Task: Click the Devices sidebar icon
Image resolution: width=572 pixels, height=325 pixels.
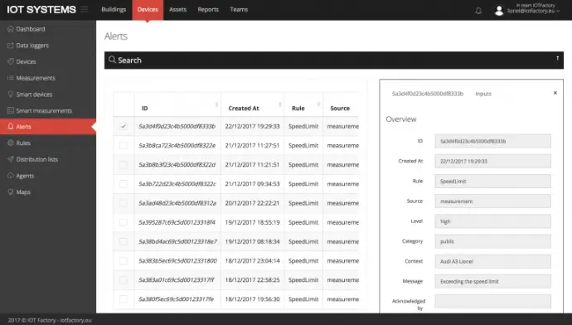Action: point(10,61)
